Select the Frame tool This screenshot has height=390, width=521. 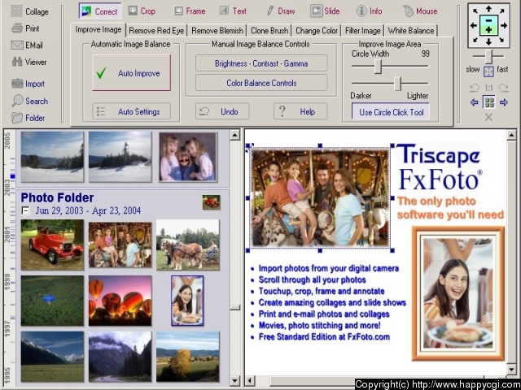pyautogui.click(x=190, y=11)
